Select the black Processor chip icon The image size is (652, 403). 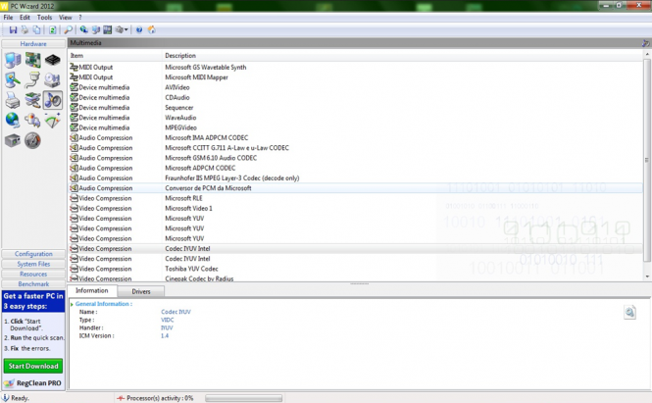(52, 60)
